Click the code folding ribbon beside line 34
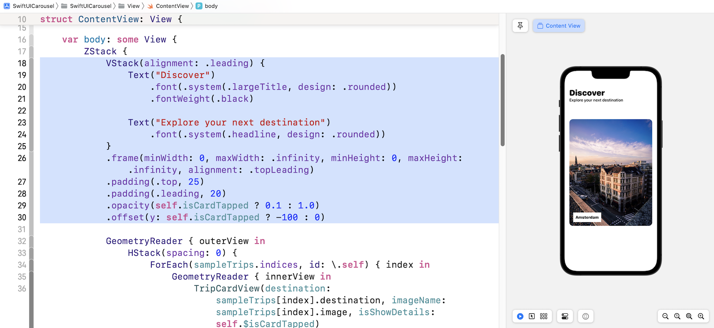Viewport: 714px width, 328px height. pos(31,265)
